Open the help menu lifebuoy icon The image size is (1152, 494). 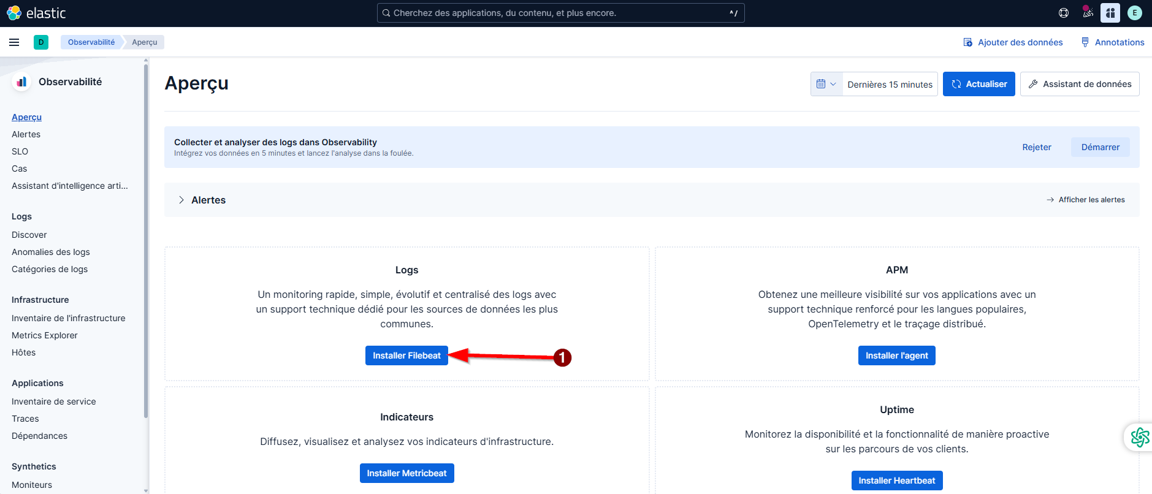(1064, 13)
